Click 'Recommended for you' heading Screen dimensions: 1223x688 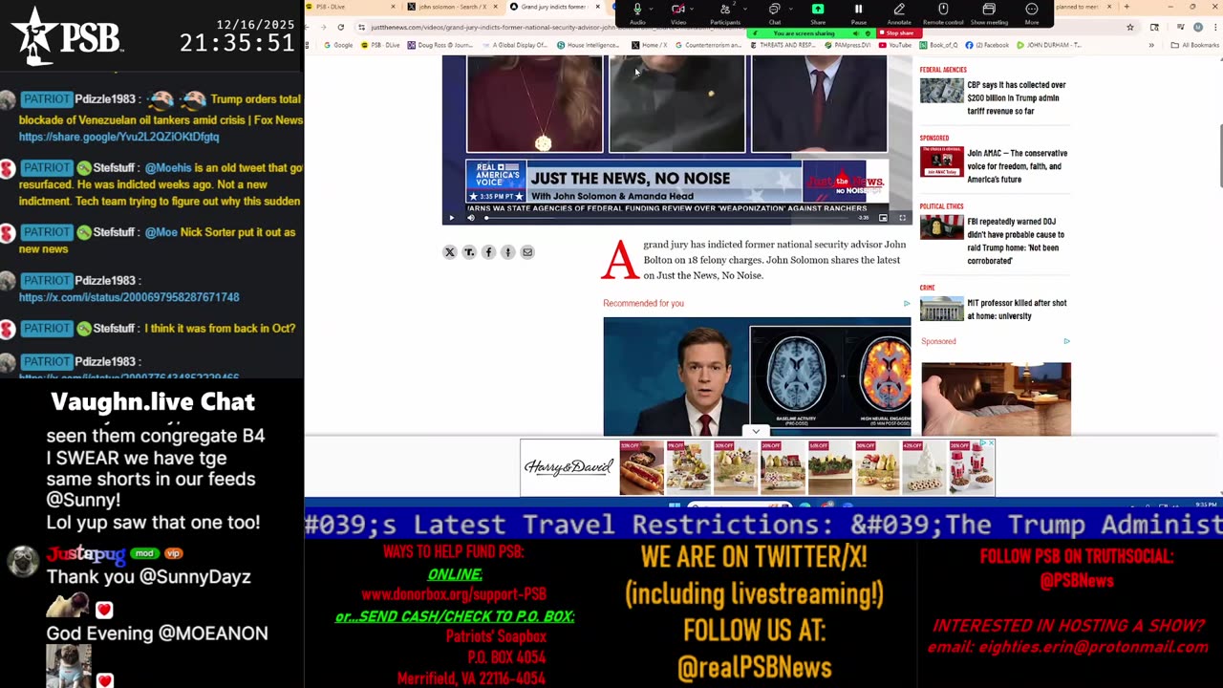point(643,304)
